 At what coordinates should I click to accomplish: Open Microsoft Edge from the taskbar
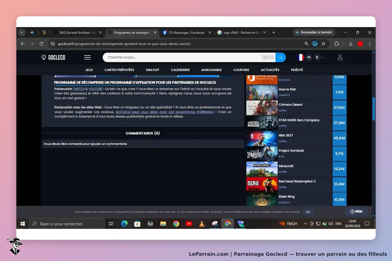(124, 224)
